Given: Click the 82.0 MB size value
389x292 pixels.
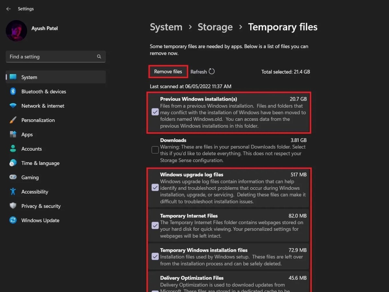Looking at the screenshot, I should pos(298,216).
